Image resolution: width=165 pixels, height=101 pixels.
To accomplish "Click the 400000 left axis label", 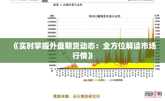I will click(52, 65).
